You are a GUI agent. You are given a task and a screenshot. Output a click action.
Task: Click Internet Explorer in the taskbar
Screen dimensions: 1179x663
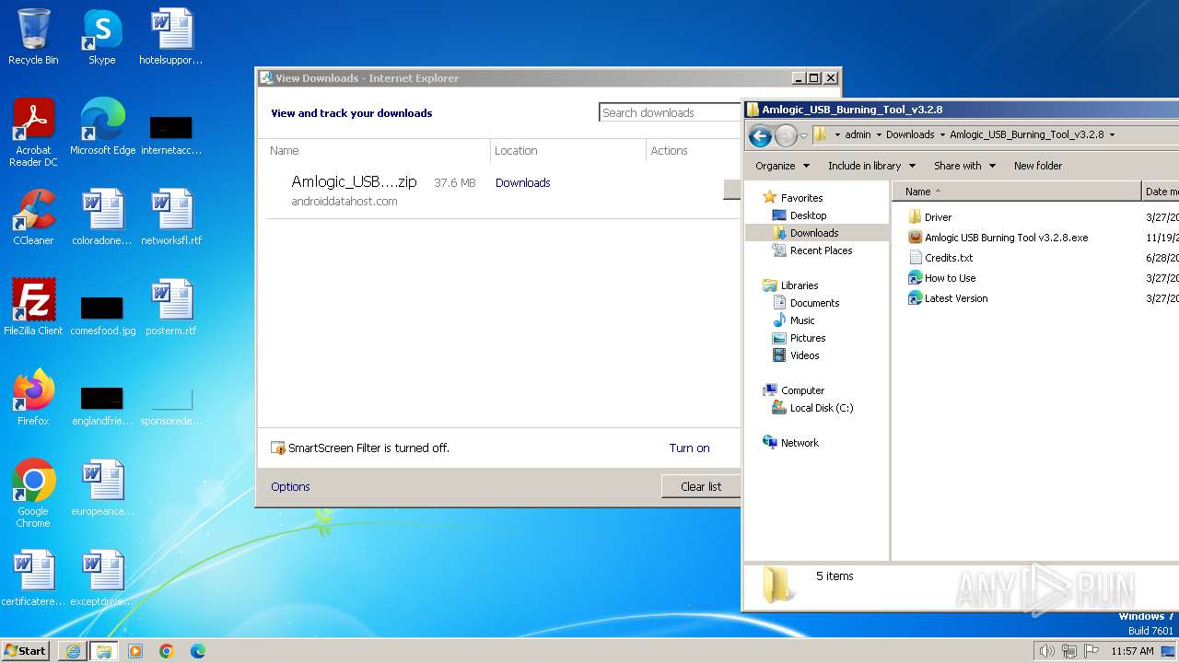pyautogui.click(x=73, y=651)
